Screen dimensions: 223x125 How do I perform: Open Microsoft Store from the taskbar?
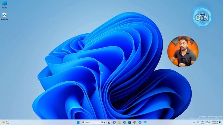click(130, 122)
